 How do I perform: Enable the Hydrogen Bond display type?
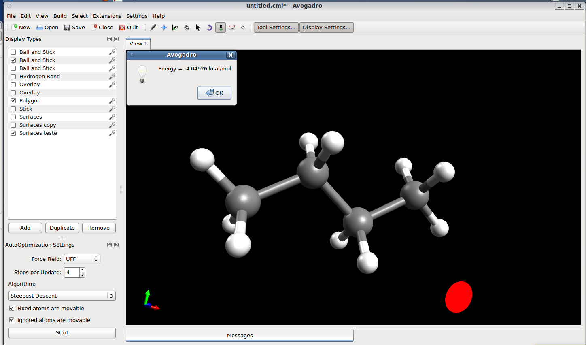click(x=13, y=77)
